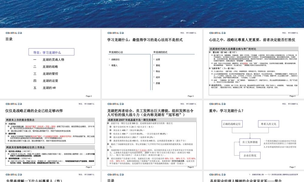Click the Page 3 number label
304x182 pixels.
(191, 96)
